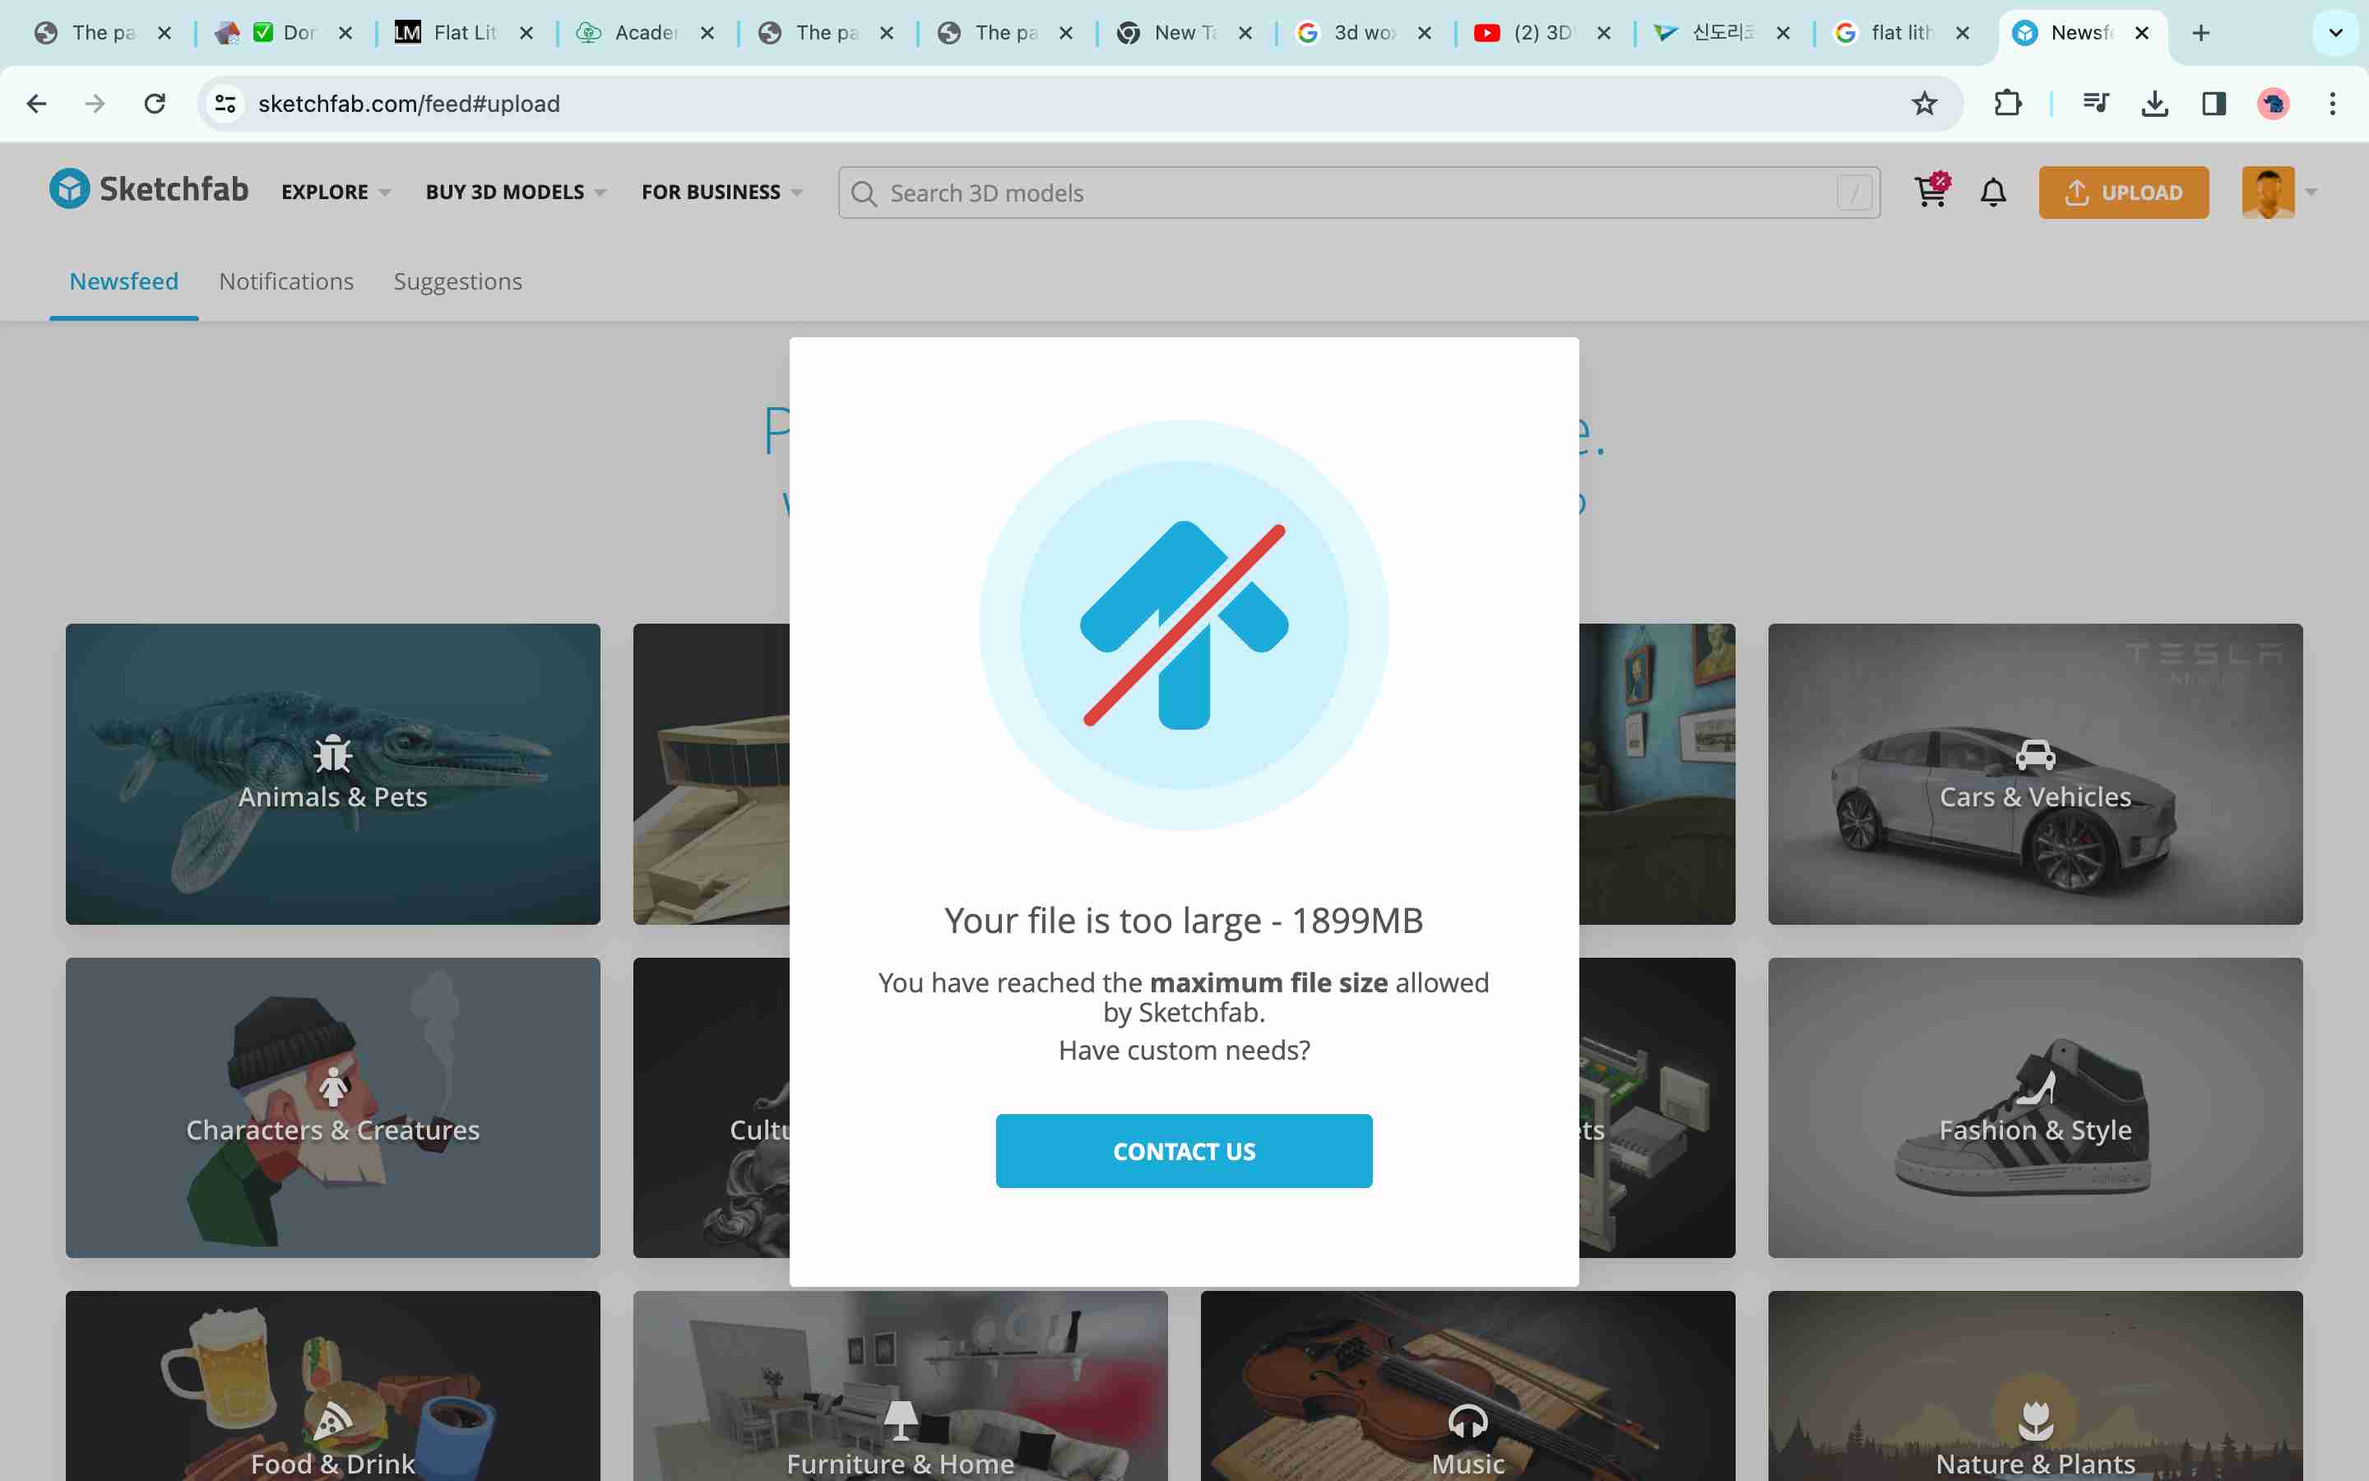Image resolution: width=2369 pixels, height=1481 pixels.
Task: Toggle the browser side panel
Action: (x=2214, y=103)
